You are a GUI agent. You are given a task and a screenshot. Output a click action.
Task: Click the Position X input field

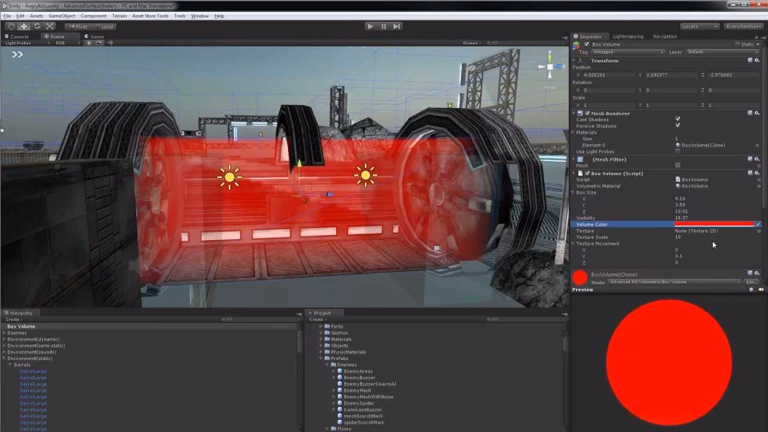[608, 75]
